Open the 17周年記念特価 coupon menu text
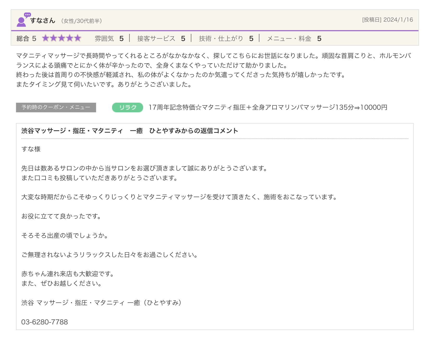Screen dimensions: 435x340 click(268, 107)
